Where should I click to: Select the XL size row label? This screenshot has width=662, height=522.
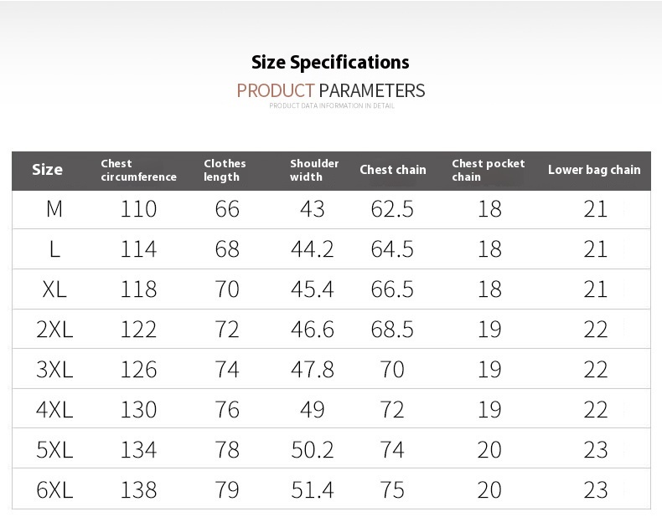[x=54, y=289]
